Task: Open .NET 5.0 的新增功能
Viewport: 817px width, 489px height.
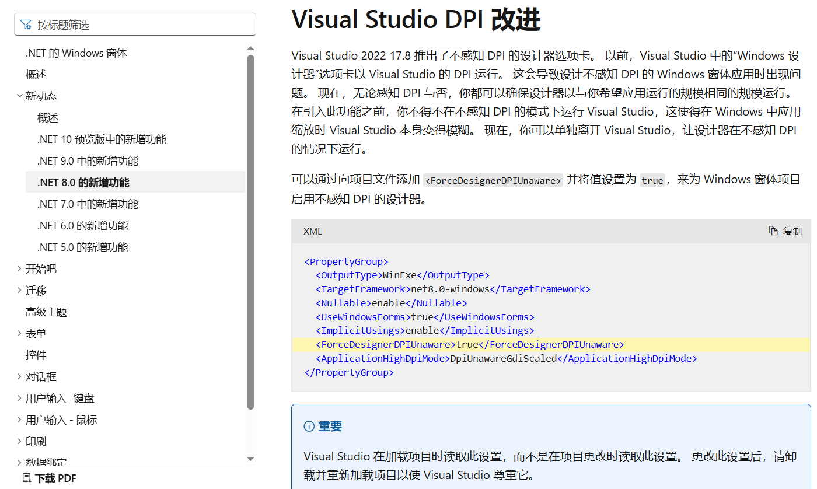Action: pyautogui.click(x=83, y=247)
